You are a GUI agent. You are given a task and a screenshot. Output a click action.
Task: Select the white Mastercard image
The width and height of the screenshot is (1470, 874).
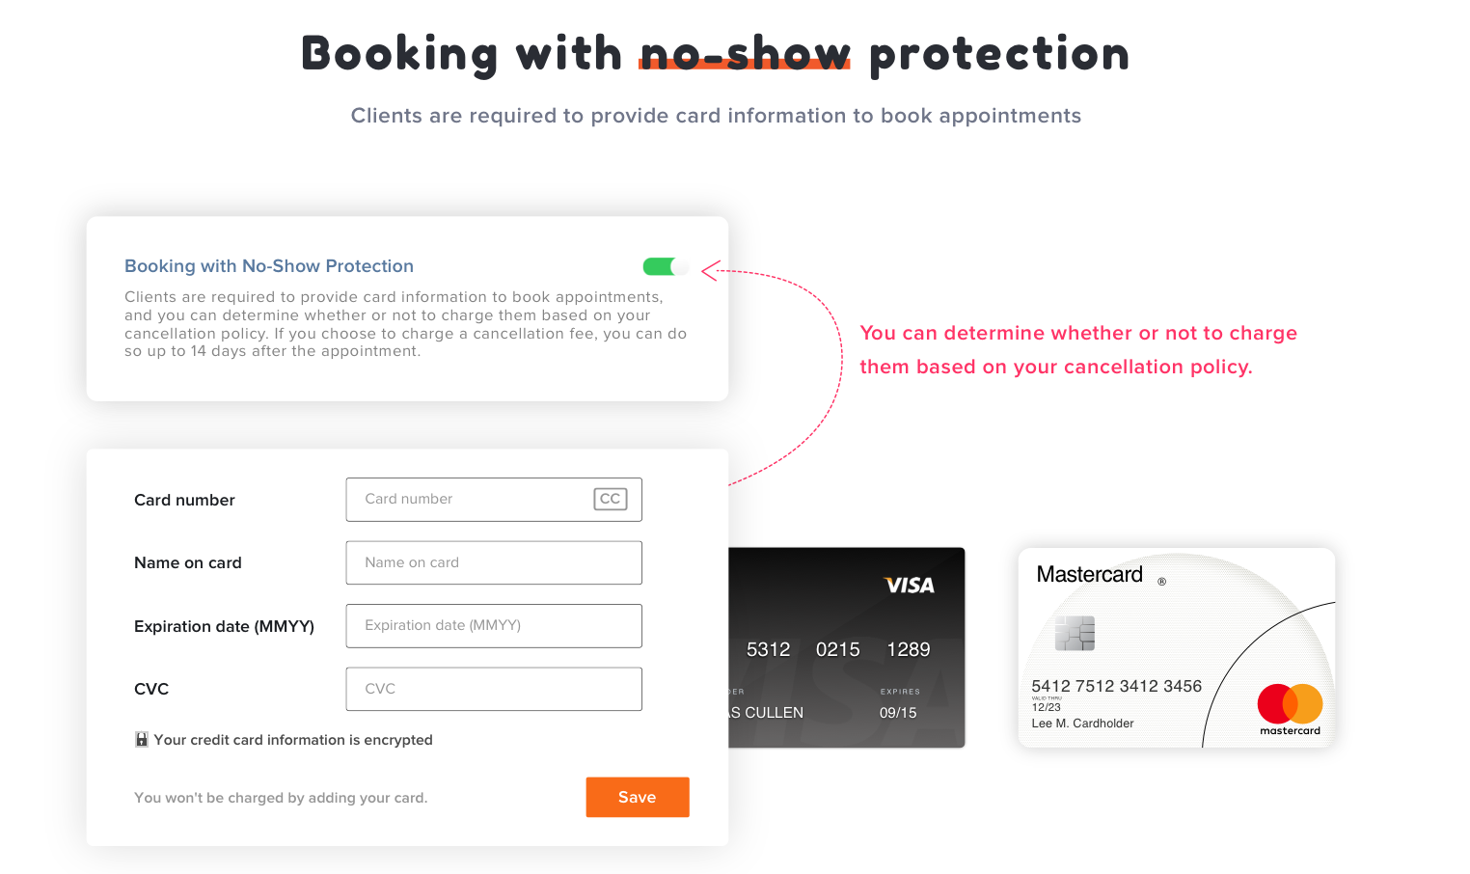pos(1177,647)
